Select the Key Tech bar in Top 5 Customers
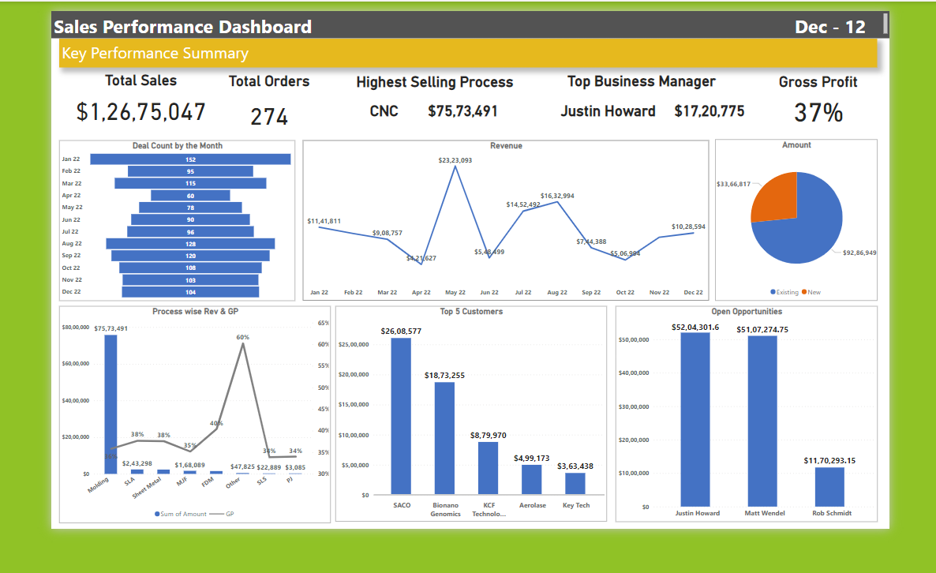Screen dimensions: 936x573 (x=575, y=483)
